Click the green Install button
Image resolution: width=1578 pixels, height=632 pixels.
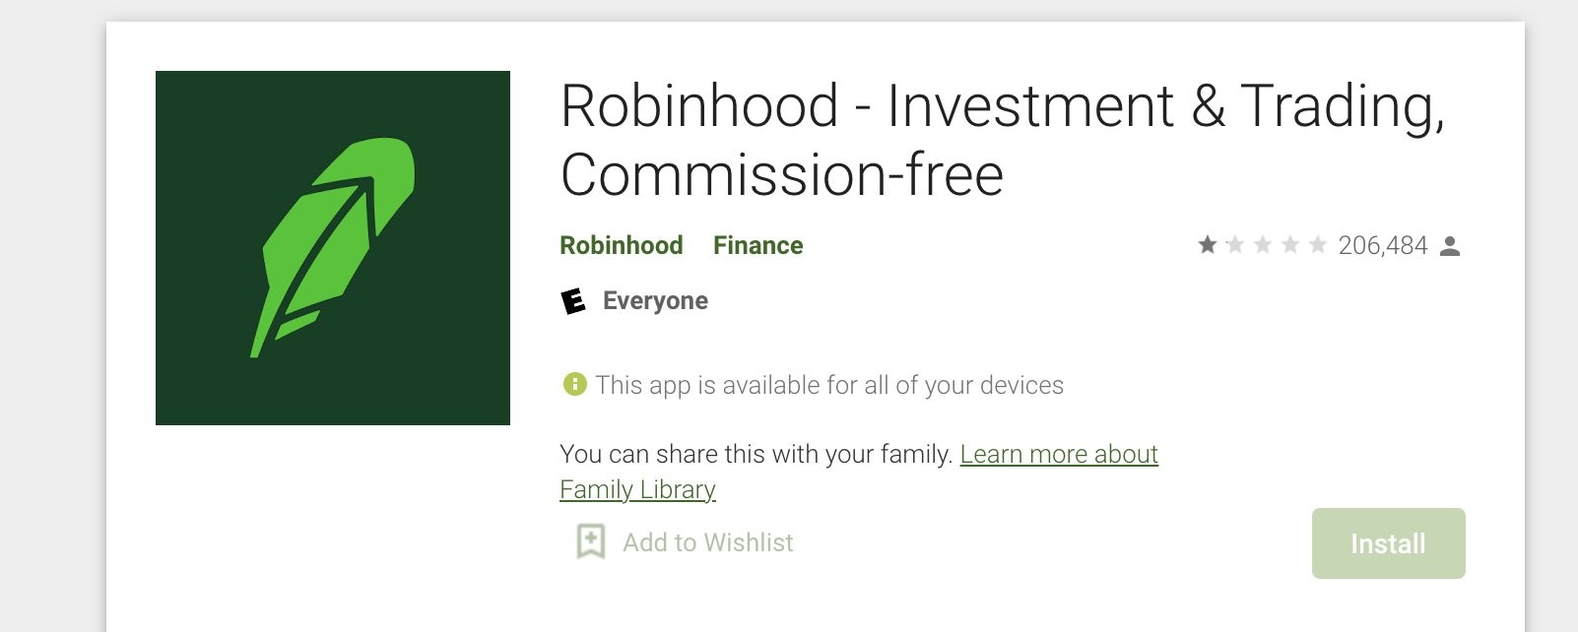pyautogui.click(x=1388, y=543)
